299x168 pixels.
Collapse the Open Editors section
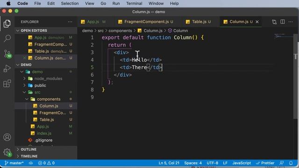(x=46, y=30)
